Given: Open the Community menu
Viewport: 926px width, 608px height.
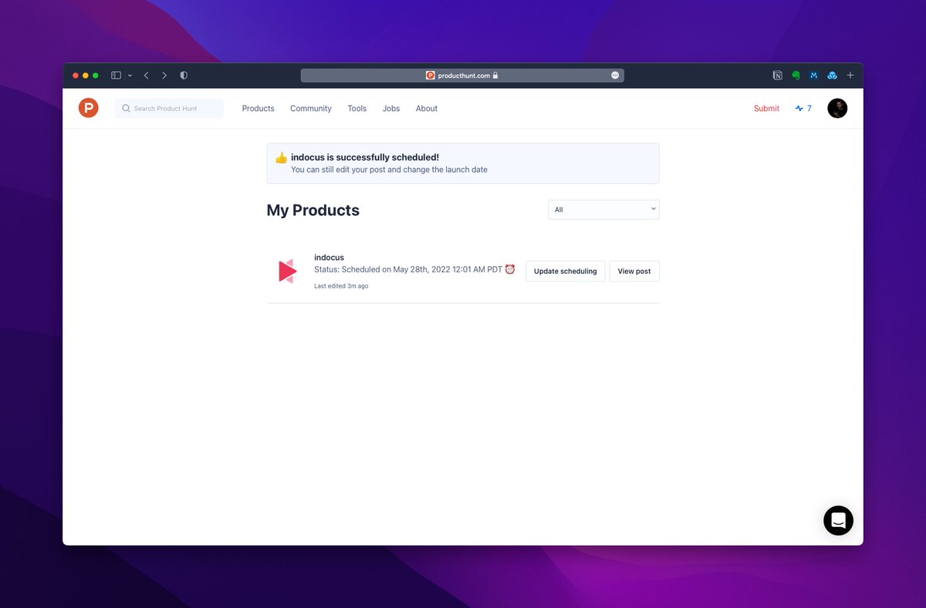Looking at the screenshot, I should tap(311, 109).
